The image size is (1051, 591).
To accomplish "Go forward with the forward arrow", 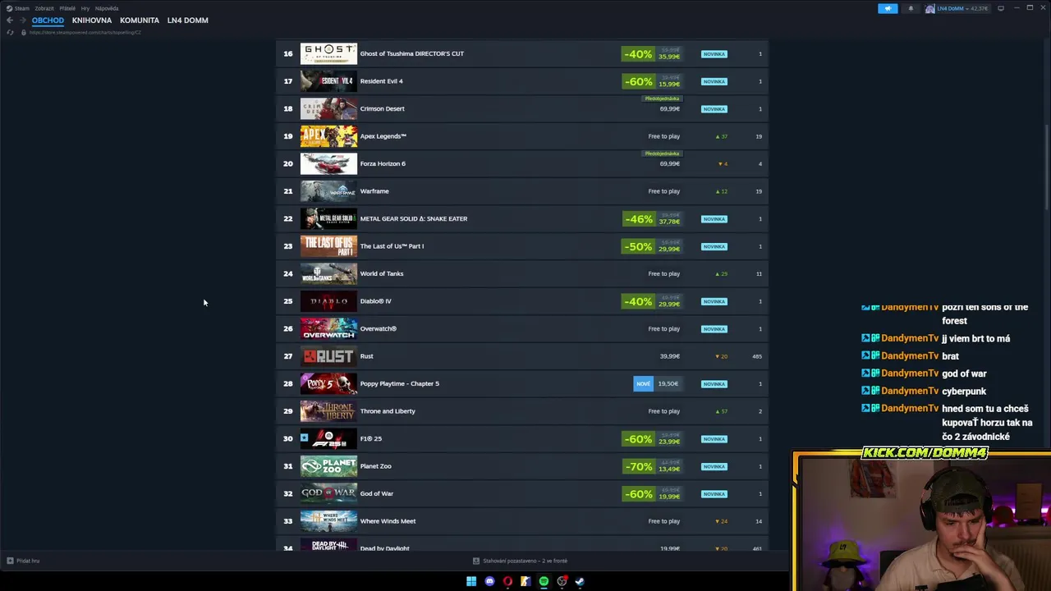I will click(x=22, y=21).
